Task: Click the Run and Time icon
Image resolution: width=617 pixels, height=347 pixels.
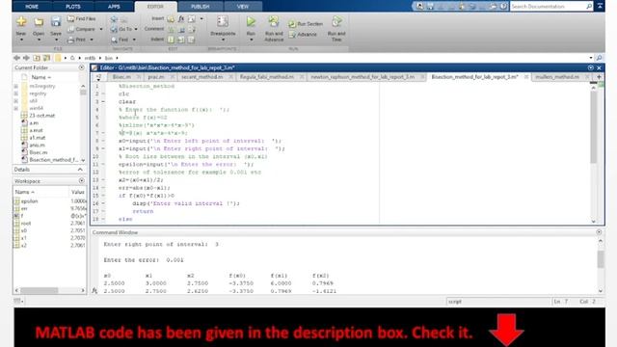Action: 336,21
